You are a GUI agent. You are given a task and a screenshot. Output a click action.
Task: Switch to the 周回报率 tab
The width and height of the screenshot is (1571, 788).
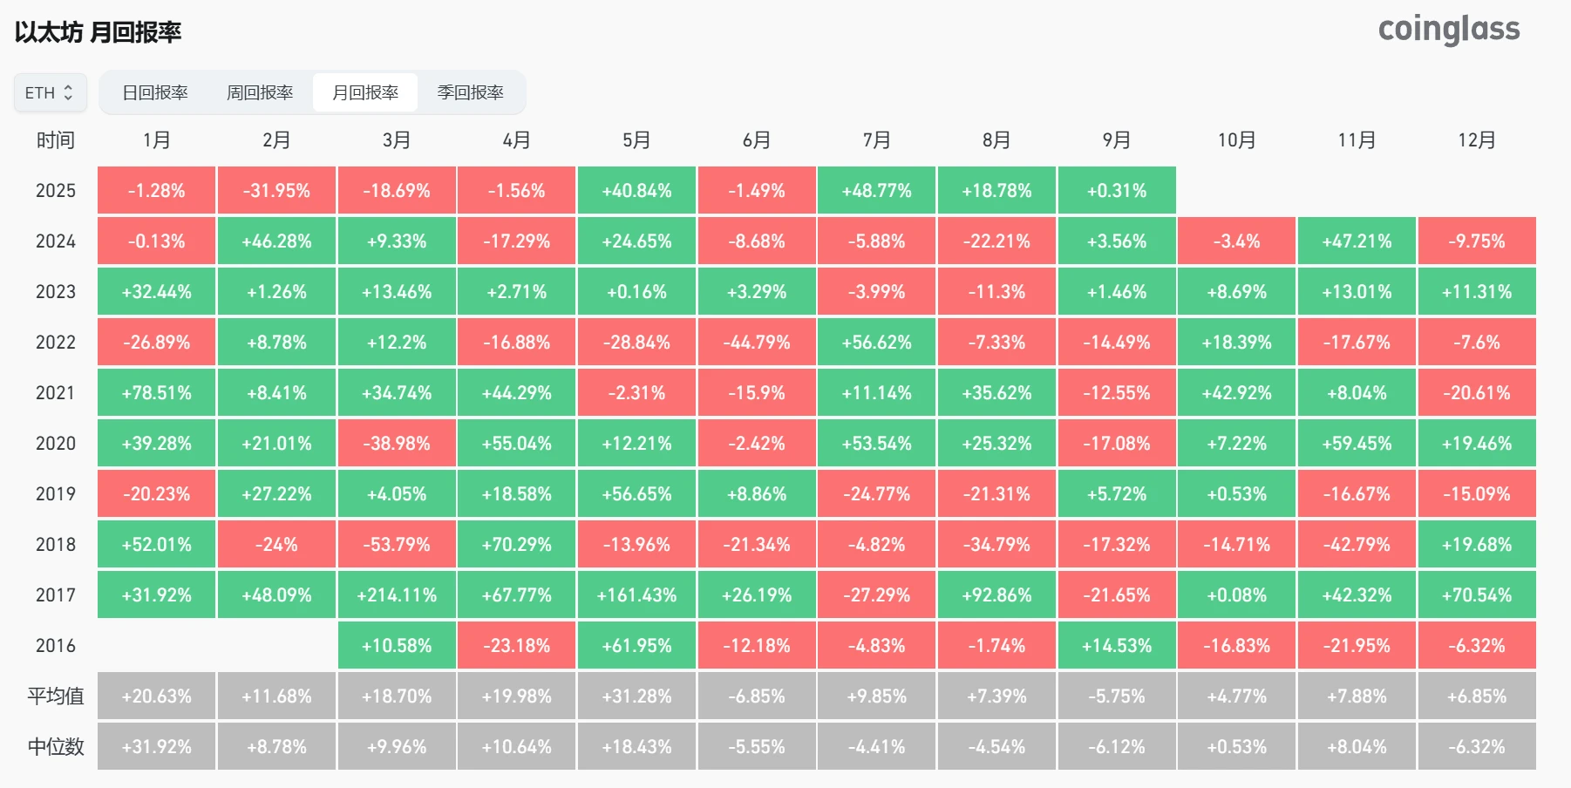(260, 92)
